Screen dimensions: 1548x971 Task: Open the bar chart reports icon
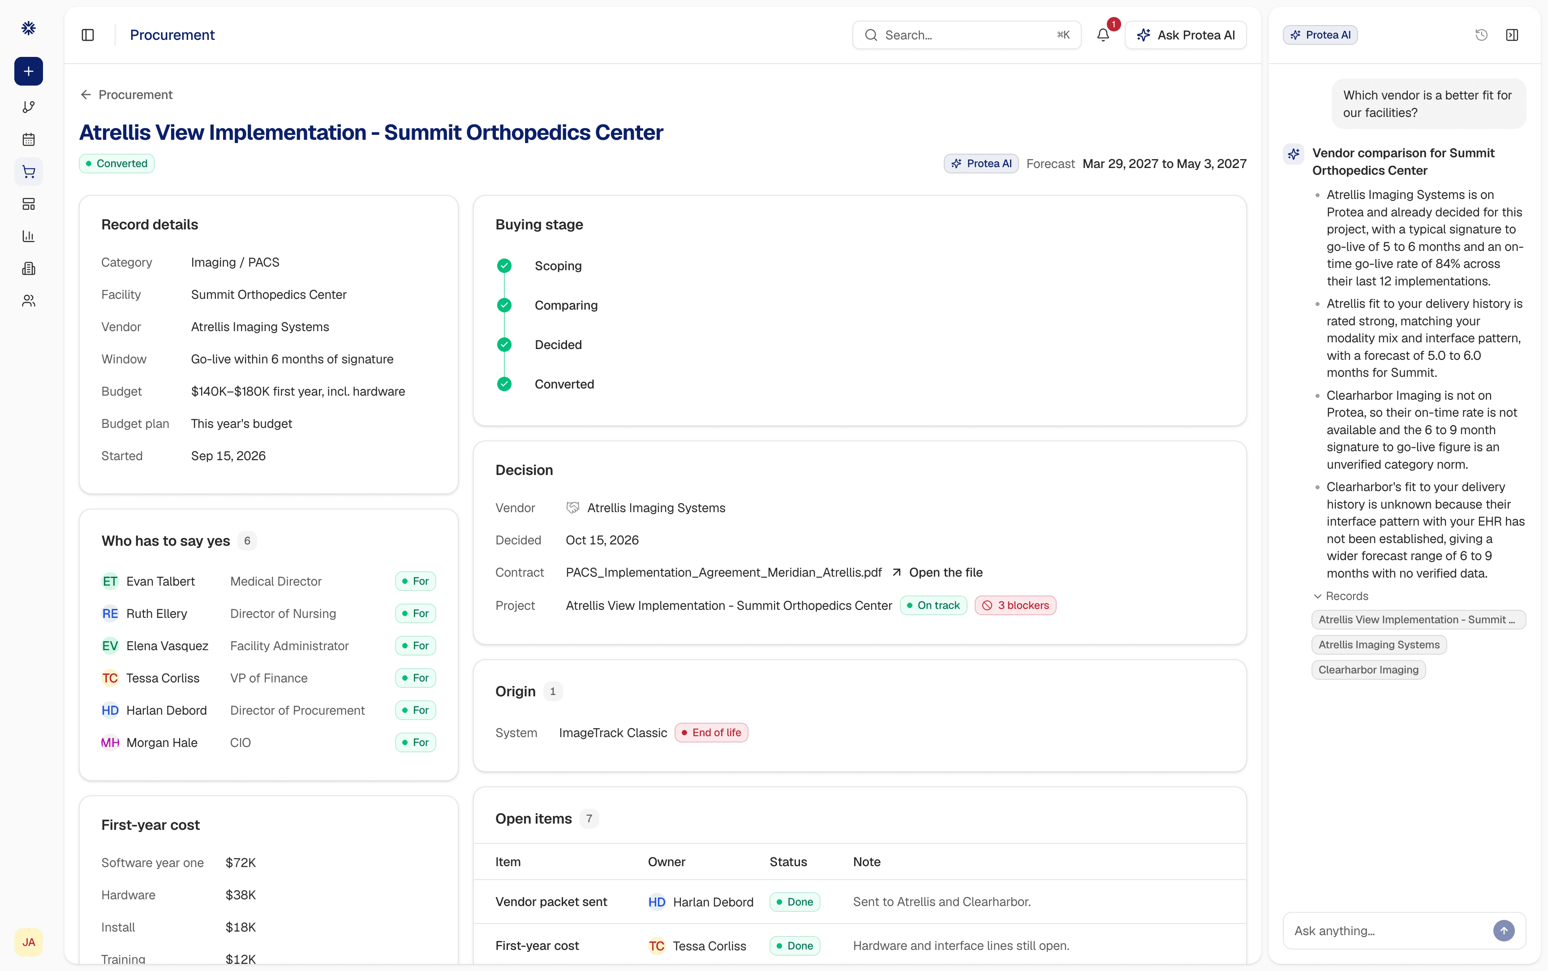point(28,236)
